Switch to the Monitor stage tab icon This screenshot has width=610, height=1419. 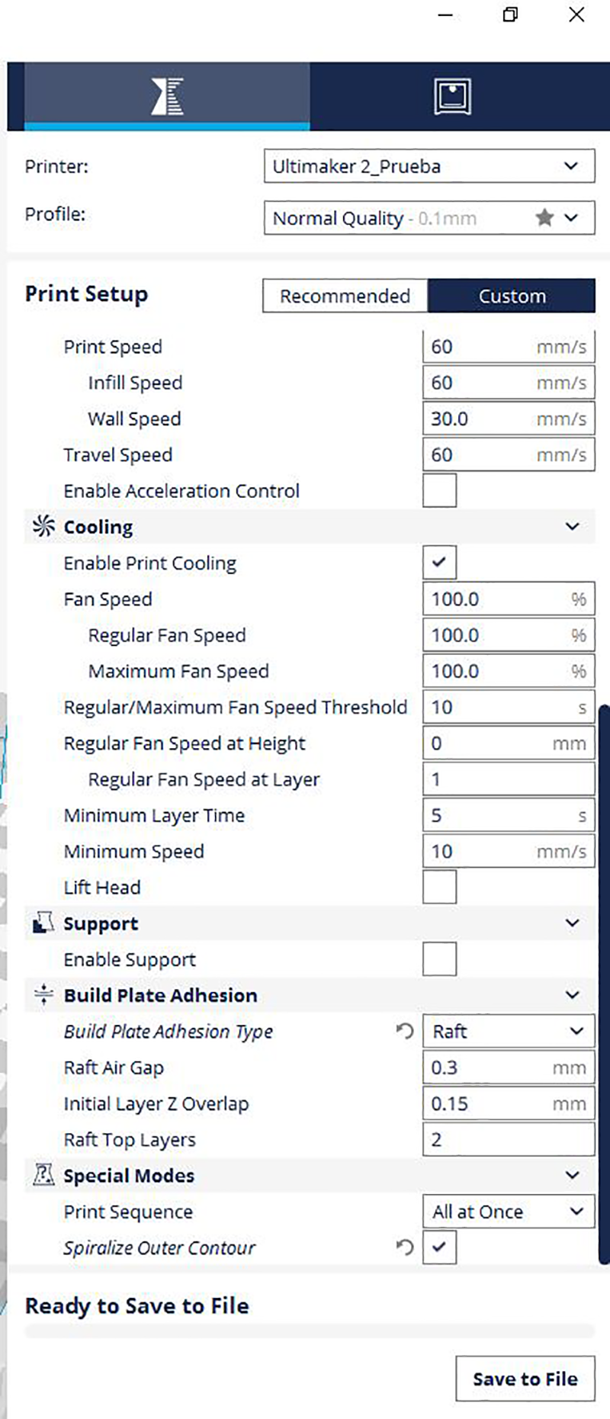coord(452,96)
